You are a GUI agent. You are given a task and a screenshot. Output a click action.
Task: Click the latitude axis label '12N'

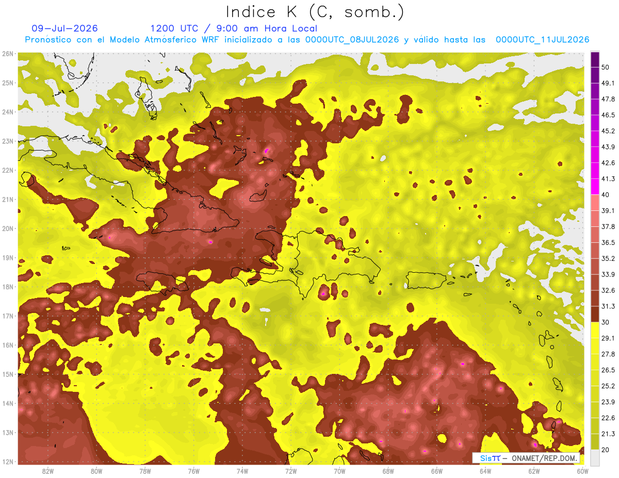[x=8, y=461]
